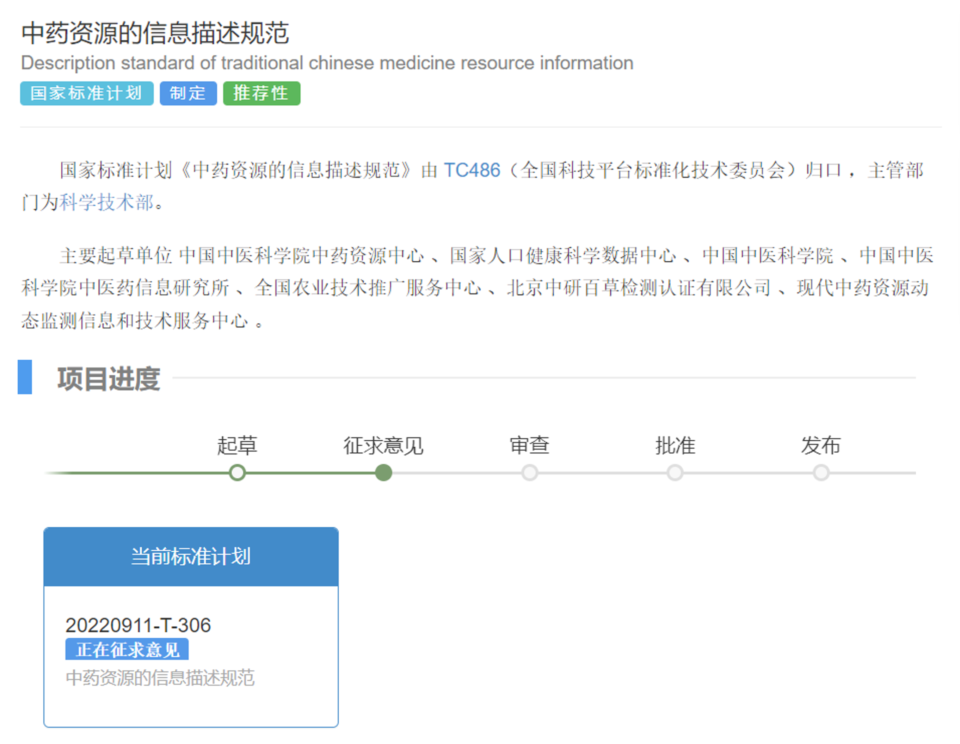Click the main title 中药资源的信息描述规范
Viewport: 960px width, 744px height.
click(155, 33)
